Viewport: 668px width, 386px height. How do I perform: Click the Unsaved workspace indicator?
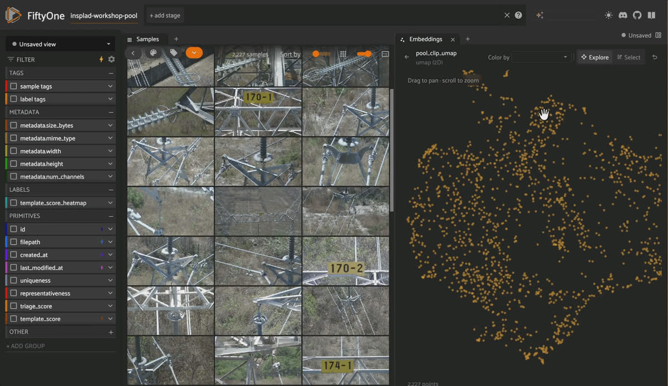coord(636,35)
